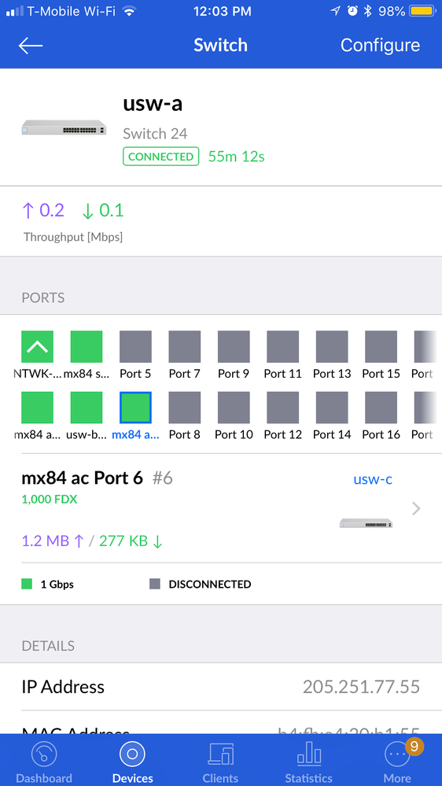The width and height of the screenshot is (442, 786).
Task: Tap the Switch 24 model text
Action: pos(155,134)
